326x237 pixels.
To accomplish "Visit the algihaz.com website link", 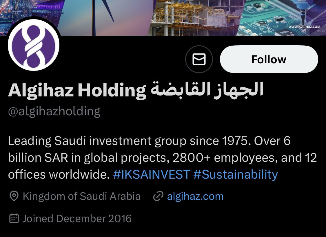I will [195, 196].
